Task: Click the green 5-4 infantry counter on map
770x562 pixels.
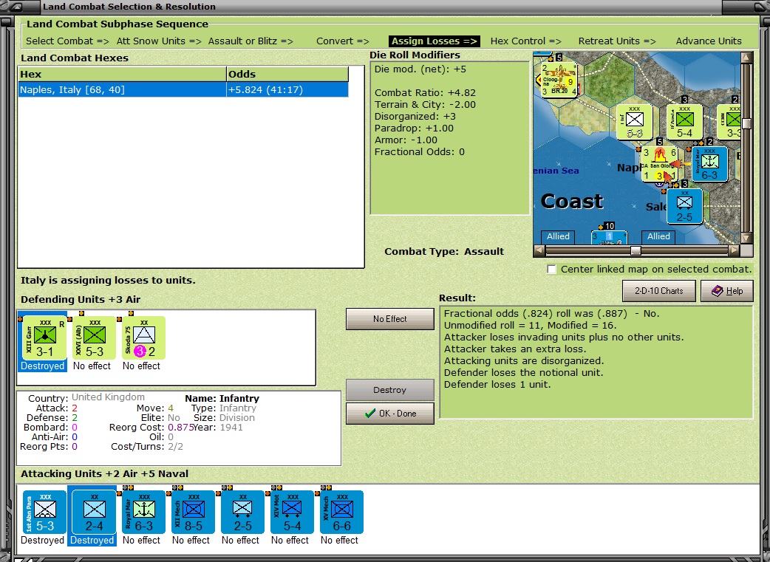Action: pos(684,122)
